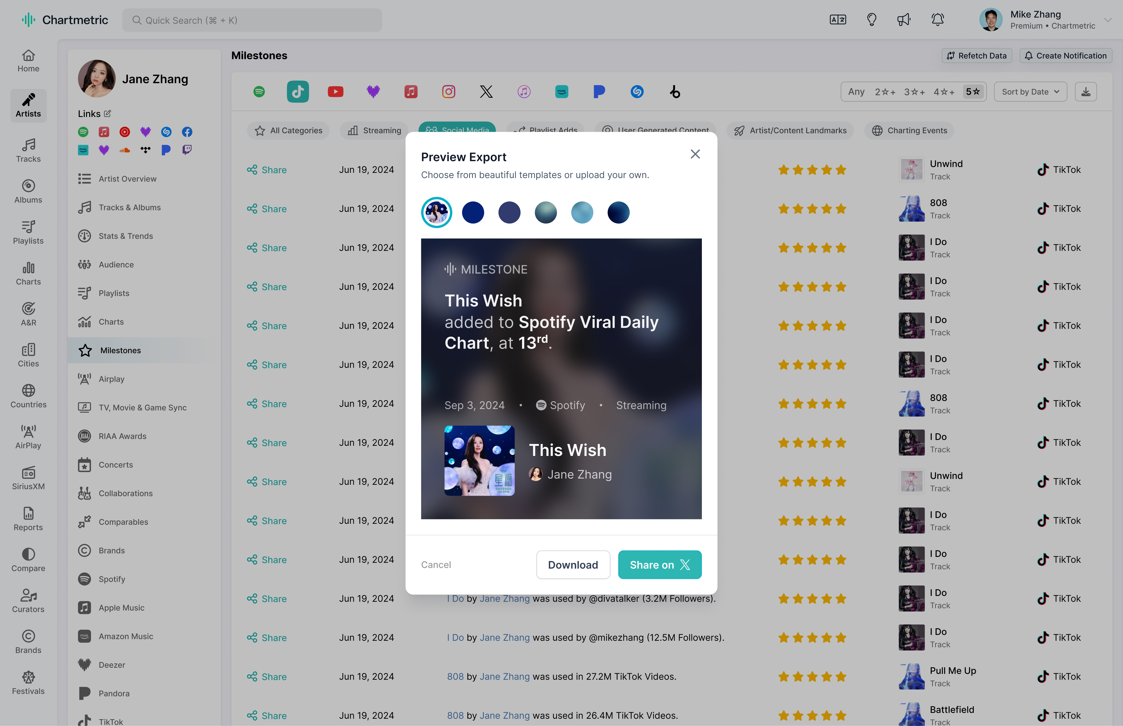Click the lightbulb tips icon
1123x726 pixels.
(872, 20)
